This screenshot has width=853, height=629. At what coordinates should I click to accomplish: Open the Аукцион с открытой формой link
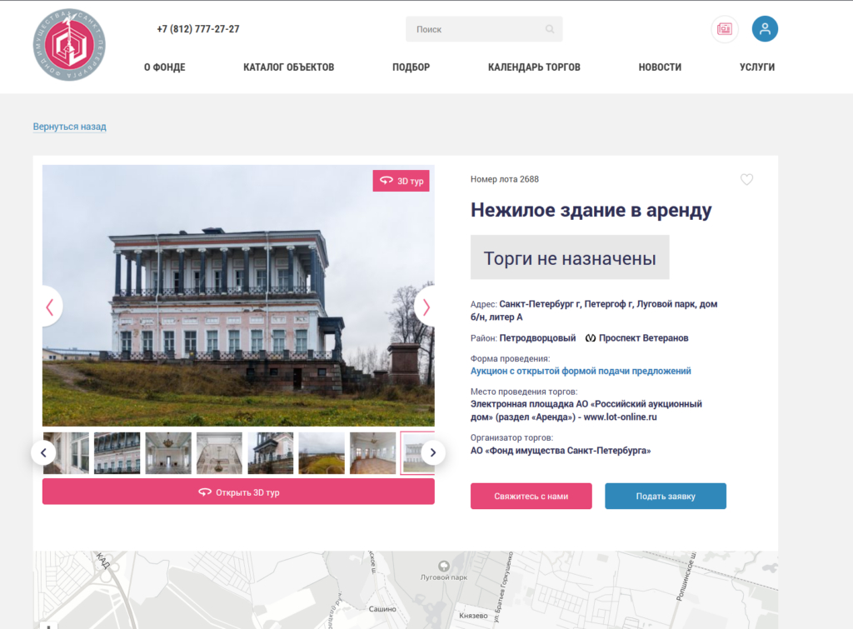(x=581, y=371)
